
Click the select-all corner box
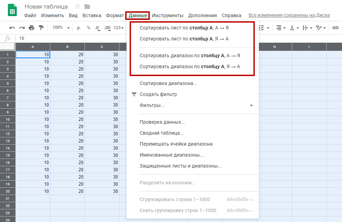(x=8, y=47)
